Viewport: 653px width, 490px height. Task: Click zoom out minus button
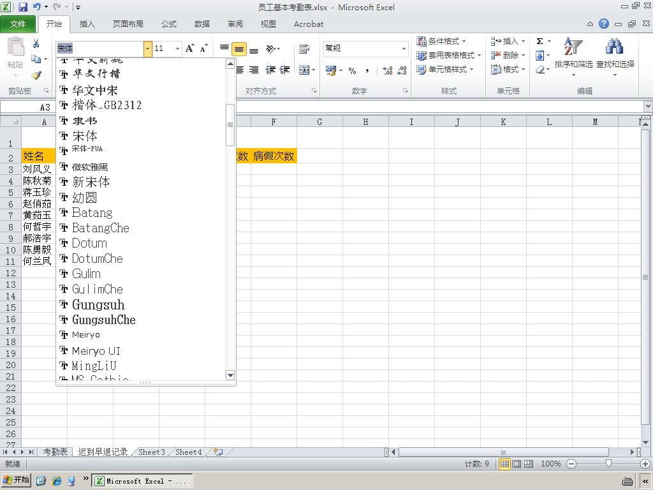coord(571,464)
